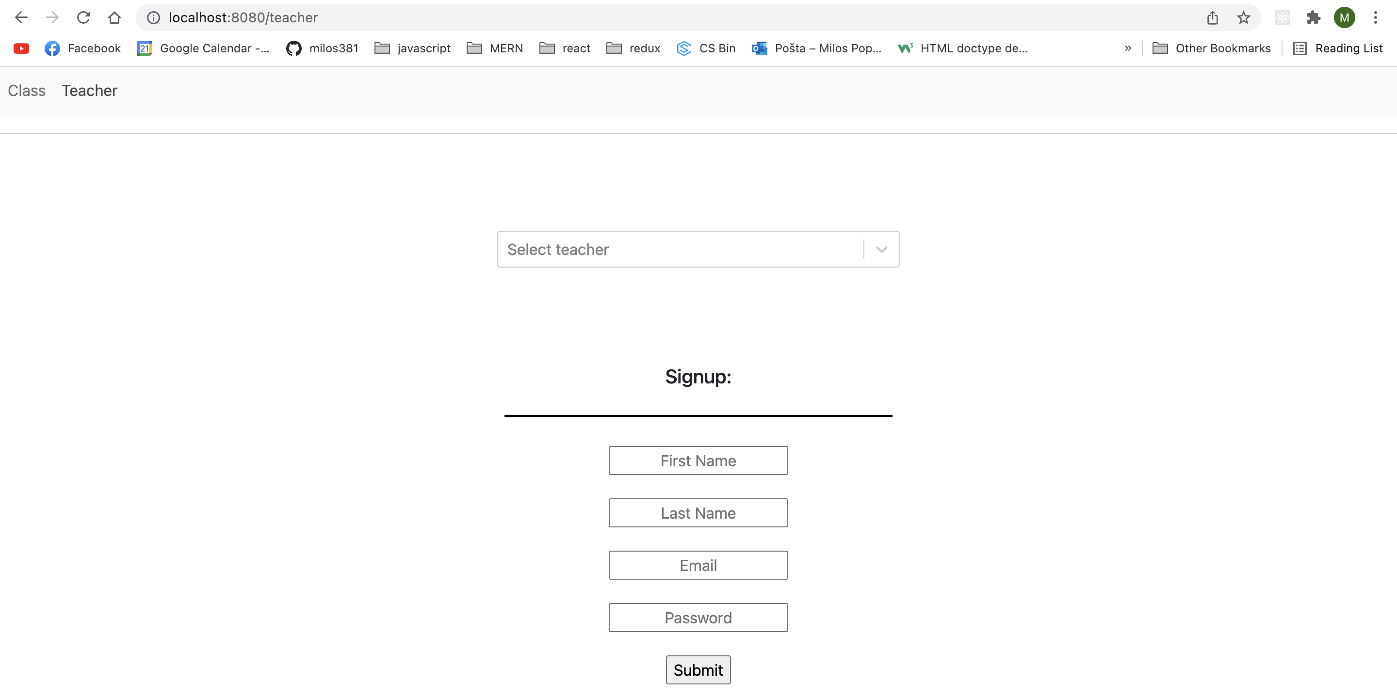
Task: Go to the browser home icon
Action: pyautogui.click(x=114, y=17)
